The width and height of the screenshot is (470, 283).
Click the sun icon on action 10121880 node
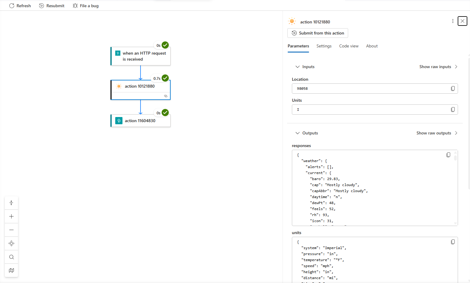pyautogui.click(x=119, y=86)
